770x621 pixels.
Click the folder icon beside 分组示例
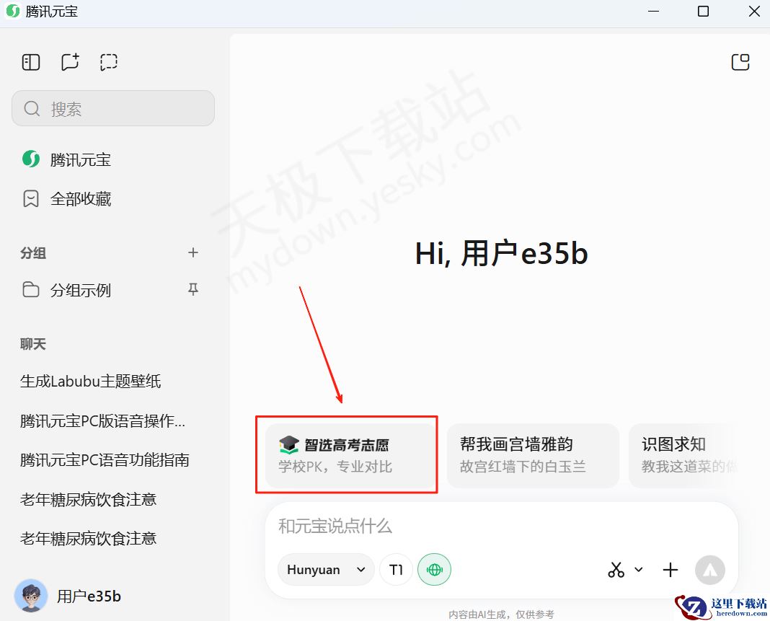pyautogui.click(x=30, y=290)
